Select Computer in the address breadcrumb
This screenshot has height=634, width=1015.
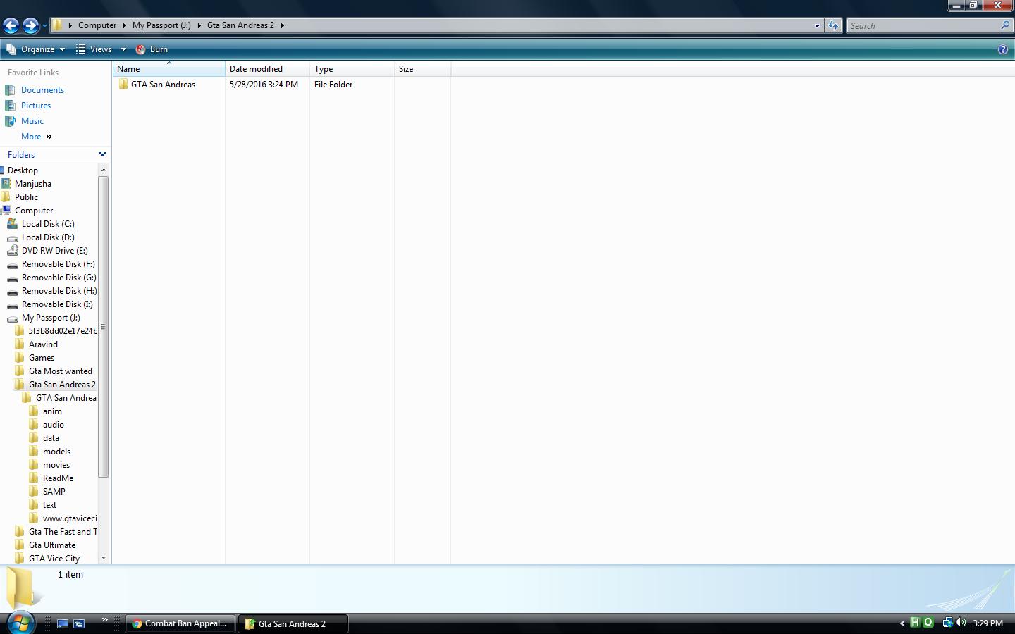(x=97, y=25)
